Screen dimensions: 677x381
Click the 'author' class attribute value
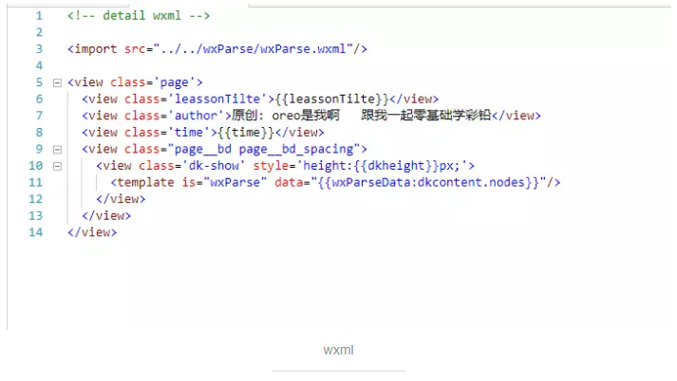coord(197,116)
